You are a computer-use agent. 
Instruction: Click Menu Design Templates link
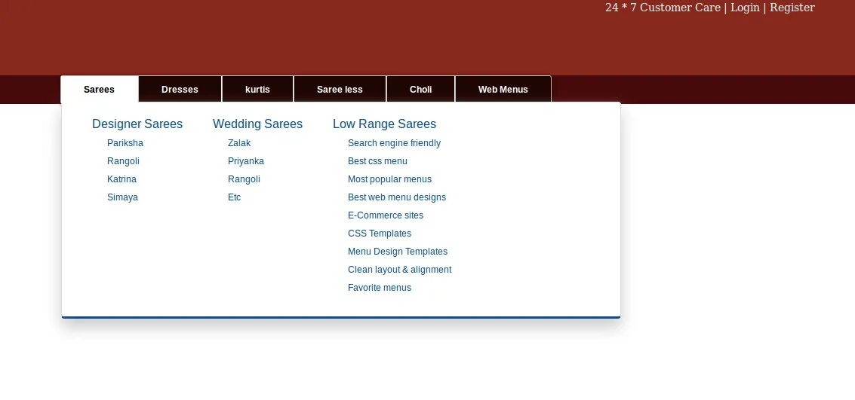(398, 252)
